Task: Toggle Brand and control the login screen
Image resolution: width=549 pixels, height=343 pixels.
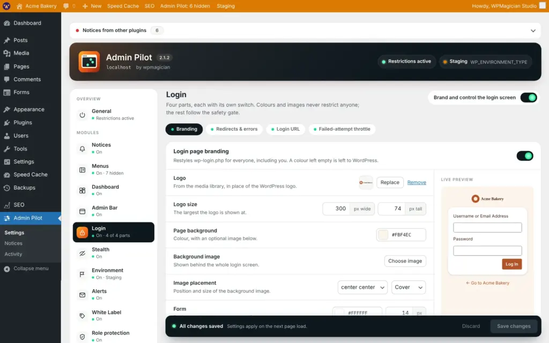Action: pyautogui.click(x=528, y=98)
